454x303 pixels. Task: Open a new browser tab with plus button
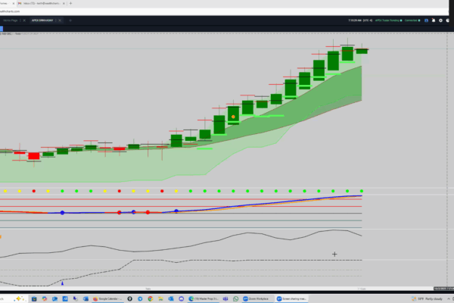pos(70,2)
